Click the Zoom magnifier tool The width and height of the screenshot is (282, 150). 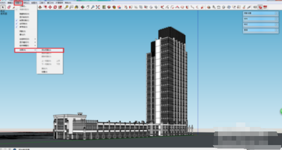point(93,7)
